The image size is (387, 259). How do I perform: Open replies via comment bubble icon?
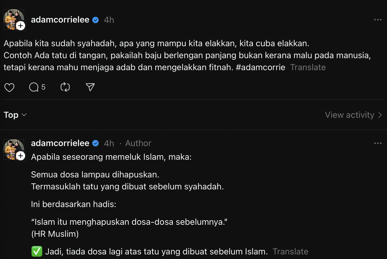[x=34, y=87]
